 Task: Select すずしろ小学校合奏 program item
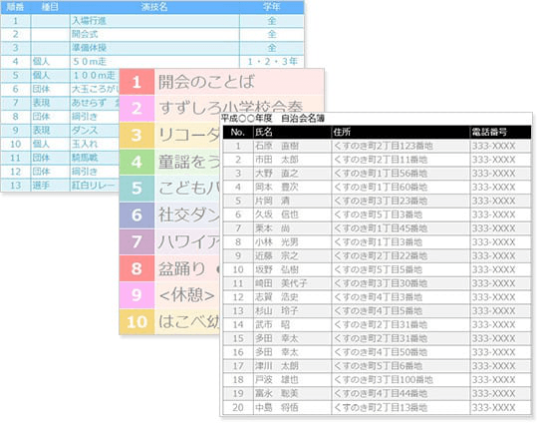click(x=230, y=107)
